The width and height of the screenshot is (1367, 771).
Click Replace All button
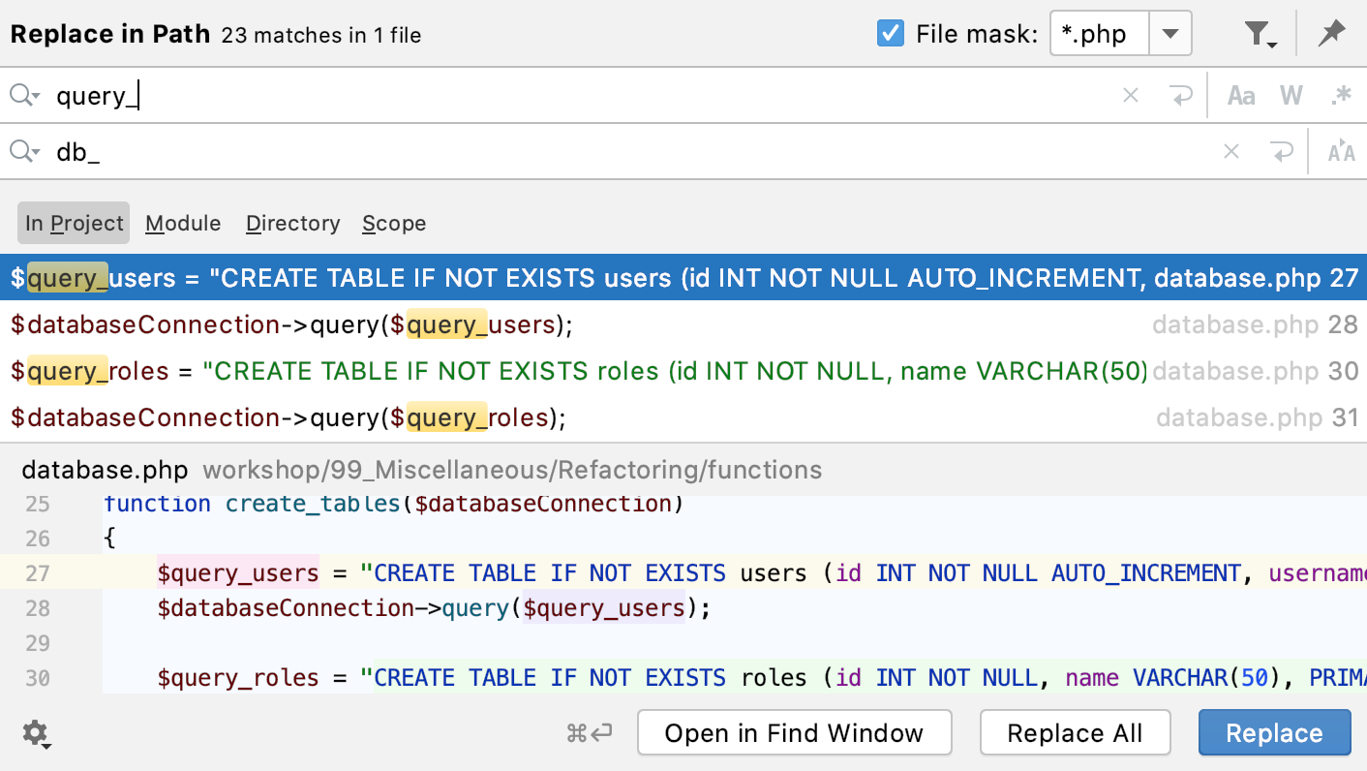(x=1075, y=733)
